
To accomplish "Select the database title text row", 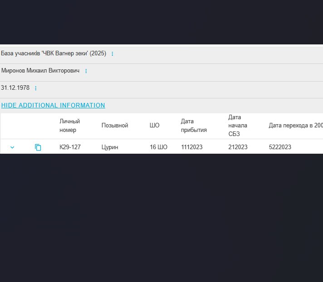I will (x=54, y=53).
